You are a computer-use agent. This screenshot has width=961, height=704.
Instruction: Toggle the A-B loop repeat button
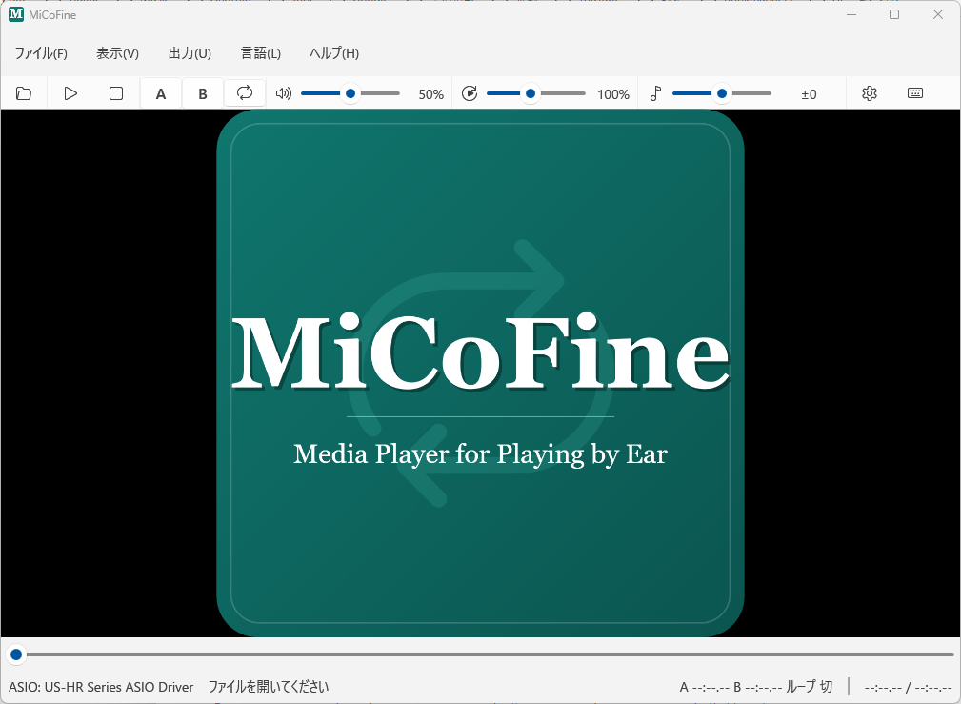point(245,93)
